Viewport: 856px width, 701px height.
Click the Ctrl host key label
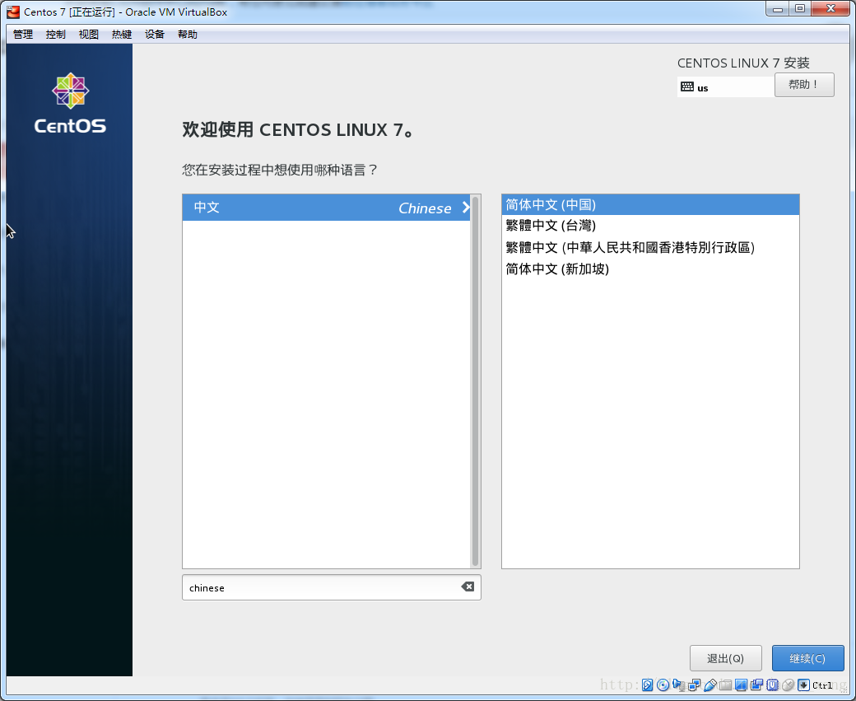822,685
